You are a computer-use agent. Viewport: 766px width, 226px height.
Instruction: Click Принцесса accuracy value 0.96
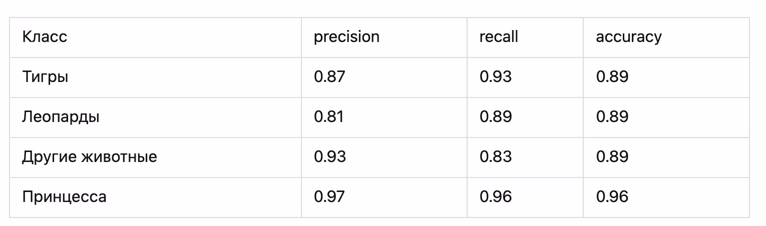[612, 197]
